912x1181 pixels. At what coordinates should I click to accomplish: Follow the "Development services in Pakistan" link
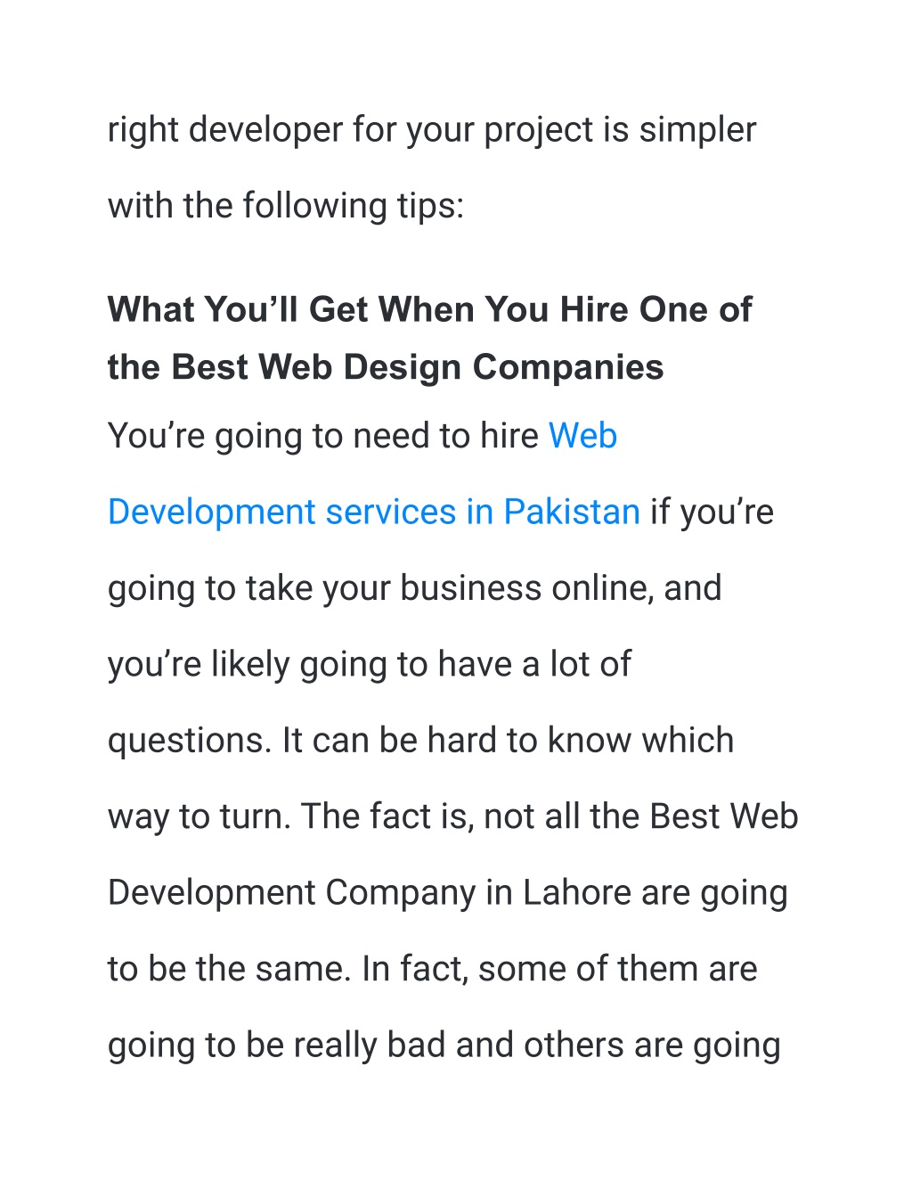coord(374,513)
